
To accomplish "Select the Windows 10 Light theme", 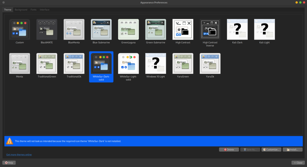I will (156, 63).
